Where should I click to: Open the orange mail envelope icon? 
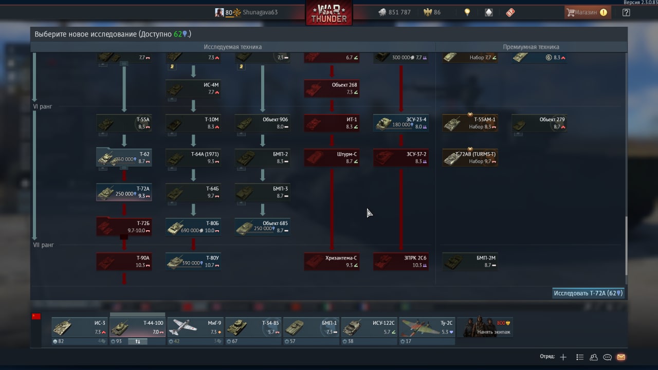(621, 357)
